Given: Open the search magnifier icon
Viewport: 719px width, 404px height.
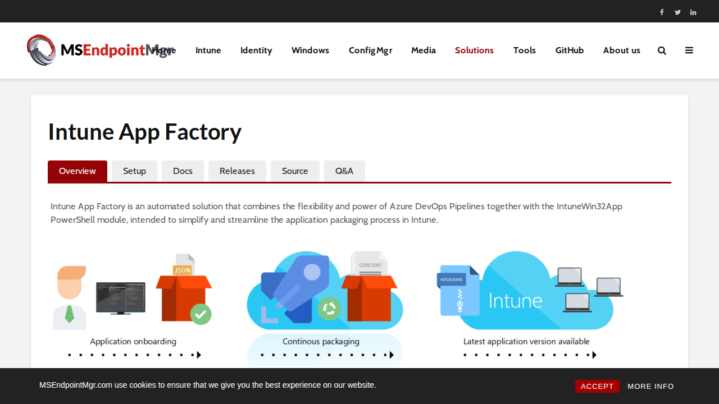Looking at the screenshot, I should click(662, 50).
